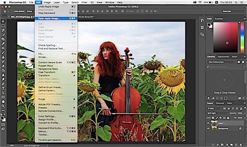The height and width of the screenshot is (147, 247).
Task: Toggle lock transparent pixels
Action: pyautogui.click(x=213, y=118)
